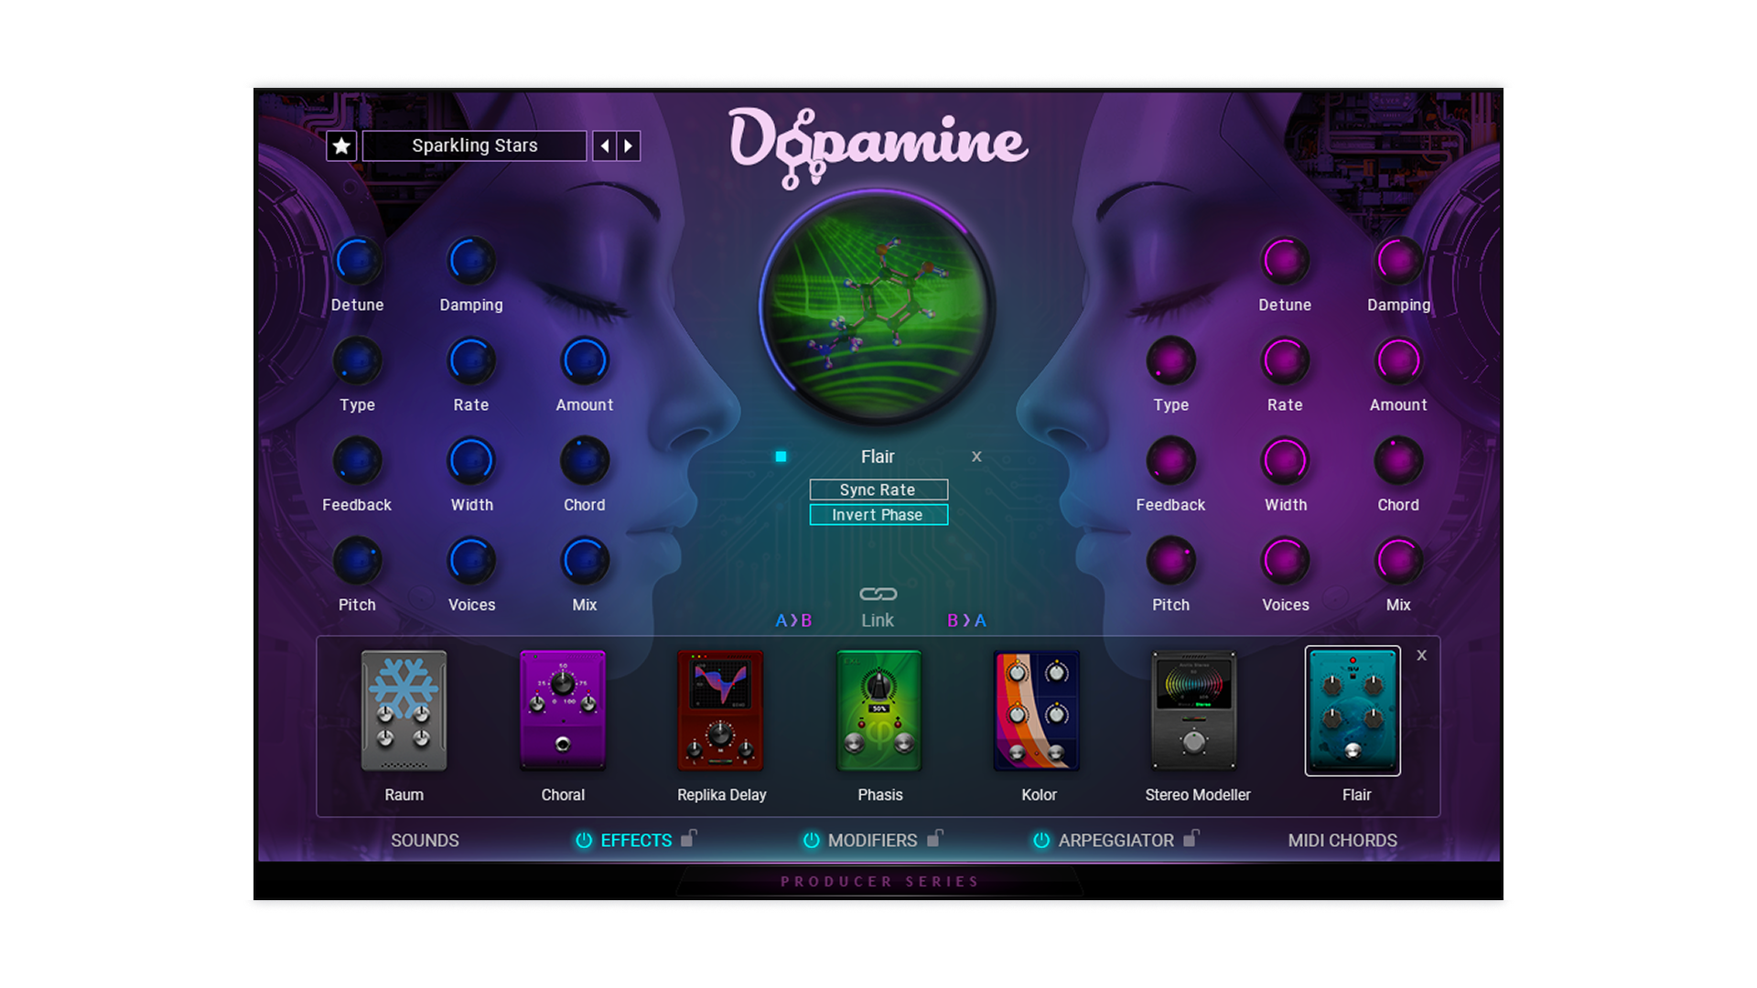1757x988 pixels.
Task: Select the Kolor effect pedal
Action: click(x=1037, y=711)
